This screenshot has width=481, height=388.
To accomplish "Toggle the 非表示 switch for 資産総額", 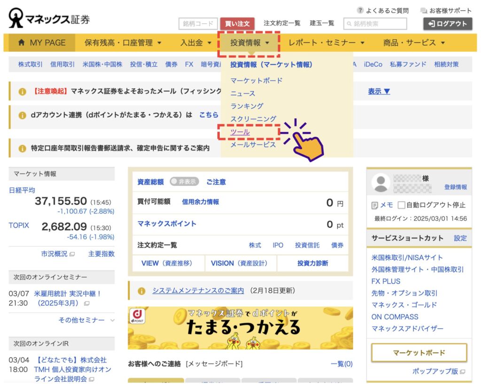I will coord(184,182).
